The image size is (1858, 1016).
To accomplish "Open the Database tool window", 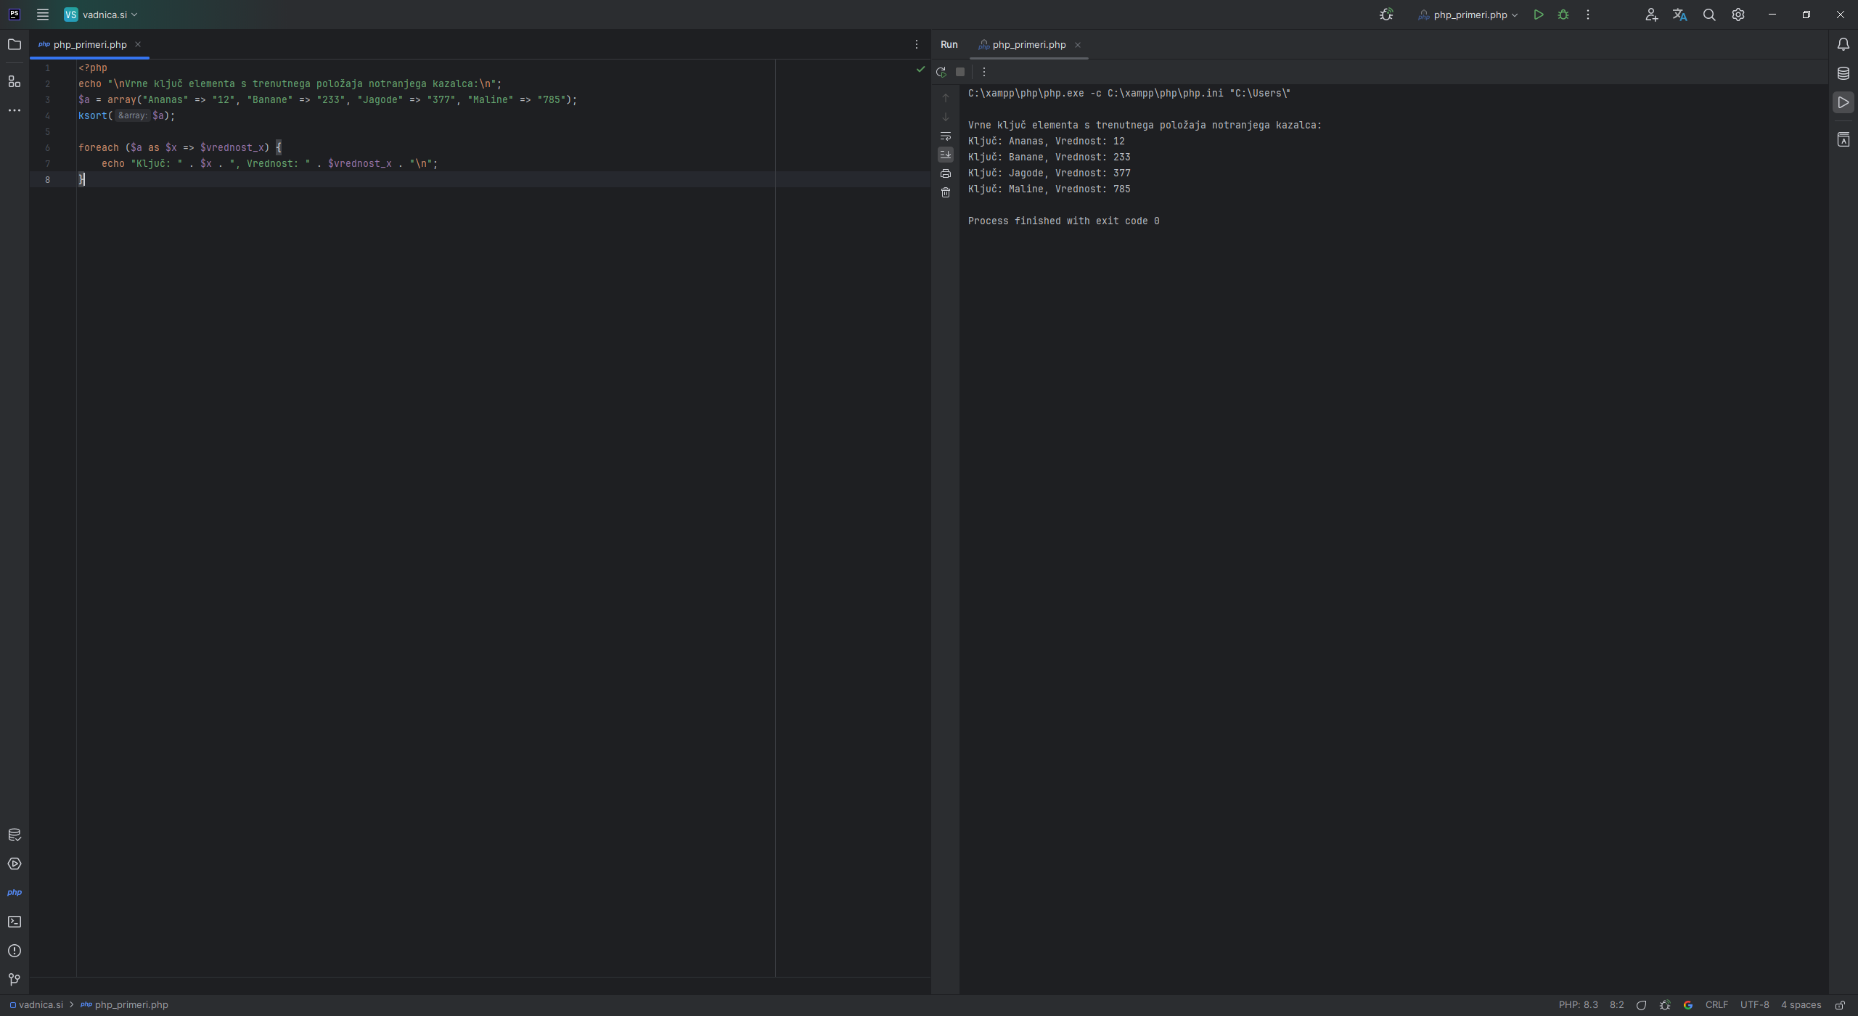I will [x=1843, y=73].
